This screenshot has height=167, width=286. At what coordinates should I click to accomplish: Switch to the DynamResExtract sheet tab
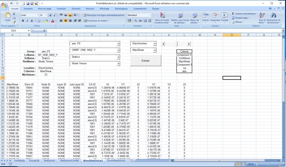click(x=116, y=161)
